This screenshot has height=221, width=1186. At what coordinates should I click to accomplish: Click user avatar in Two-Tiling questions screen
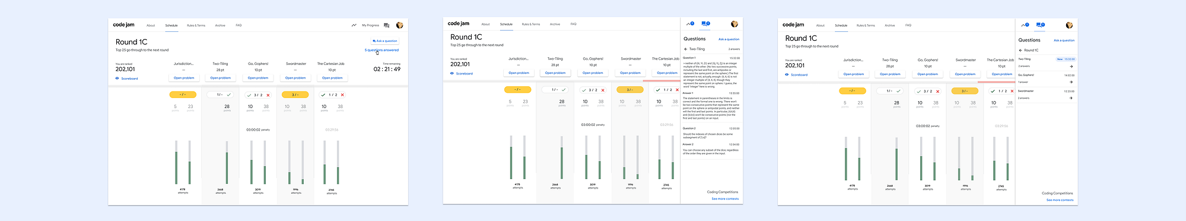click(x=735, y=24)
